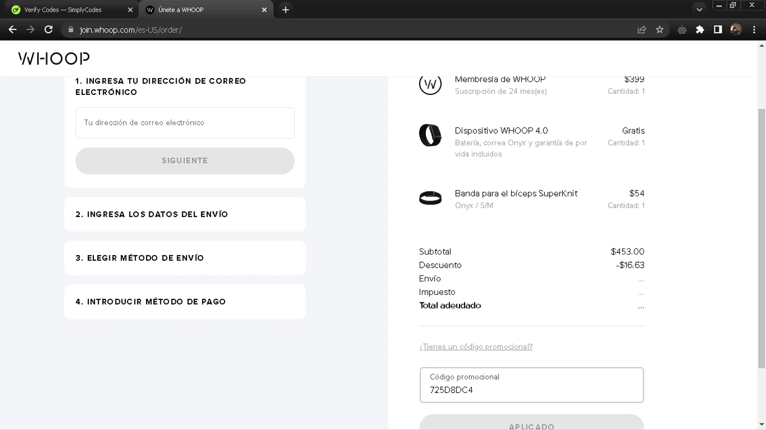Image resolution: width=766 pixels, height=430 pixels.
Task: Open the profile avatar menu
Action: tap(736, 30)
